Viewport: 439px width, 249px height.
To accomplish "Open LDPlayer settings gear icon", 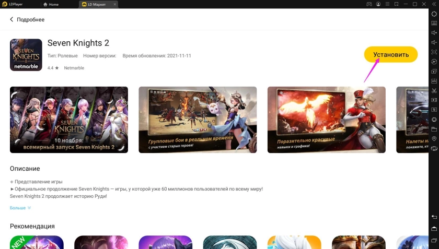I will tap(434, 14).
